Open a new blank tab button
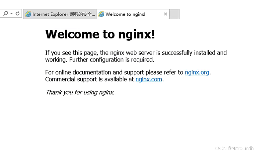This screenshot has height=153, width=260. pyautogui.click(x=174, y=14)
